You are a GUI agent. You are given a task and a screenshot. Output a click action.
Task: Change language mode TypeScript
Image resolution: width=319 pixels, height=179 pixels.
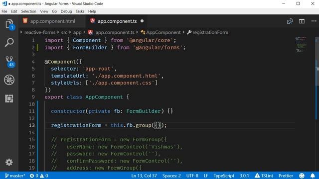coord(224,176)
